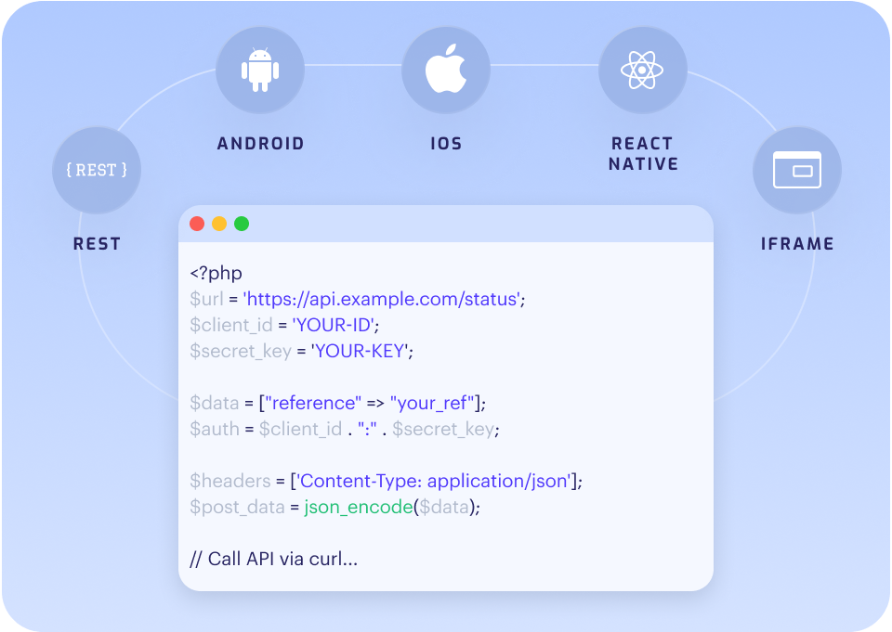This screenshot has height=632, width=892.
Task: Open the iOS Apple logo icon
Action: [446, 70]
